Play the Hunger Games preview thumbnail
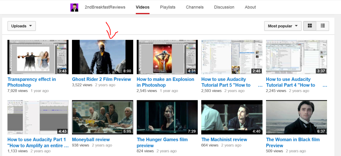 [x=167, y=117]
